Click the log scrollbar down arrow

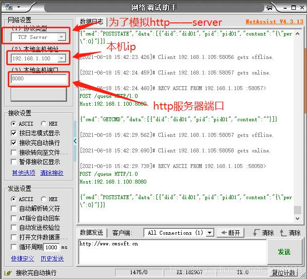[297, 218]
